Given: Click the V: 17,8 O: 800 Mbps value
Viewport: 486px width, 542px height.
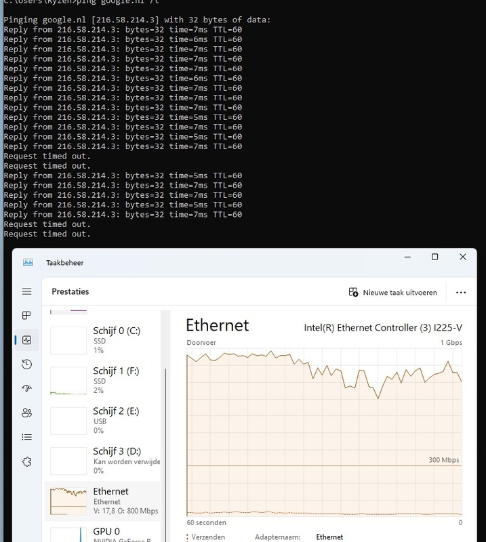Looking at the screenshot, I should coord(126,511).
